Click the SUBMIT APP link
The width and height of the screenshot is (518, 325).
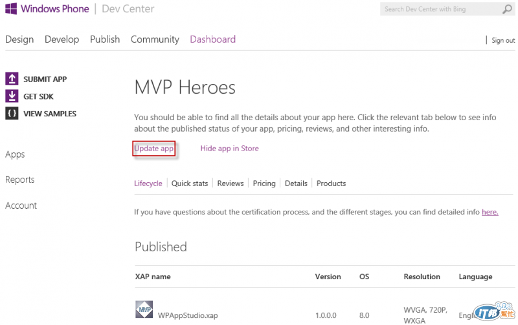45,79
